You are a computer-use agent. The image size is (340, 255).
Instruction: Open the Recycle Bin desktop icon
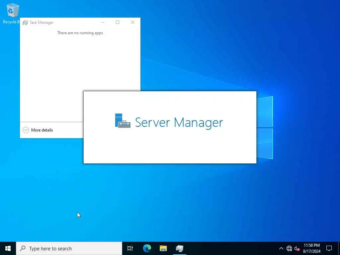(12, 13)
